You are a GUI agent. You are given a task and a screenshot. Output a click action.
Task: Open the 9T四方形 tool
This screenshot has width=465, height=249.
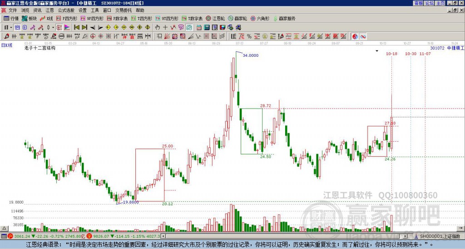tap(167, 18)
